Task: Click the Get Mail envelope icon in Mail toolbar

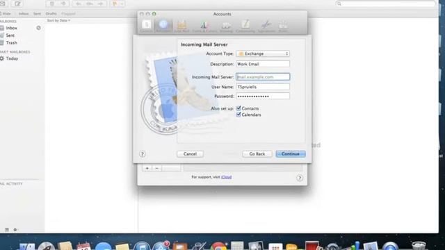Action: pos(3,3)
